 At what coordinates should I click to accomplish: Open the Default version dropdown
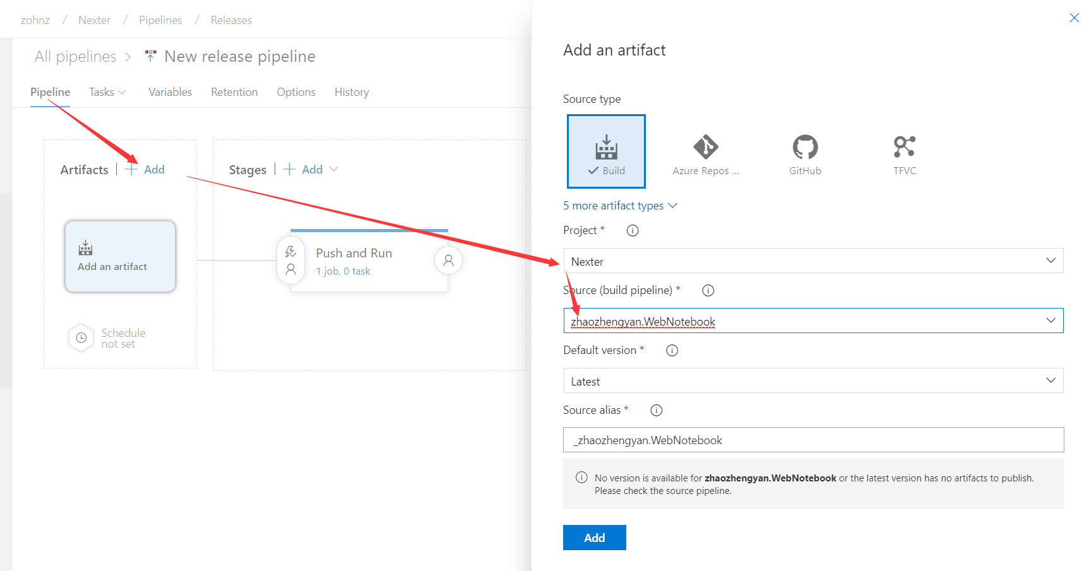tap(1050, 380)
